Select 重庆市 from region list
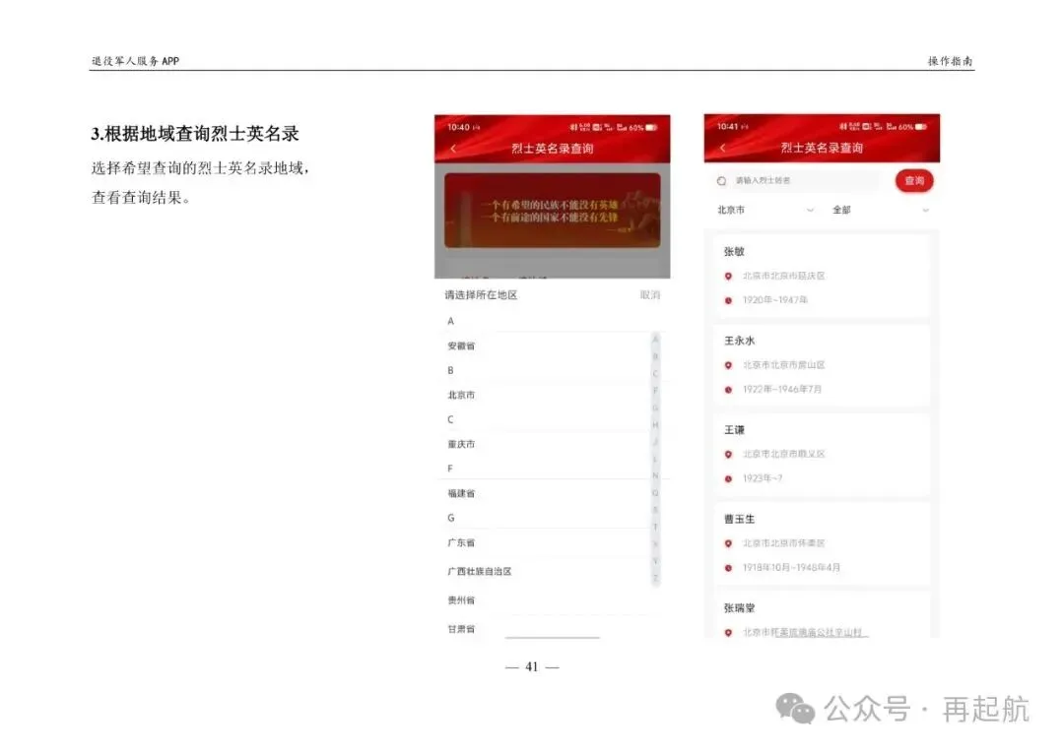Viewport: 1064px width, 752px height. (461, 444)
